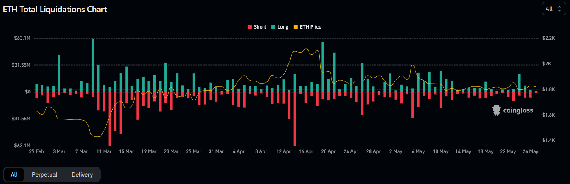Toggle the ETH Price legend label
Screen dimensions: 570x184
point(311,27)
